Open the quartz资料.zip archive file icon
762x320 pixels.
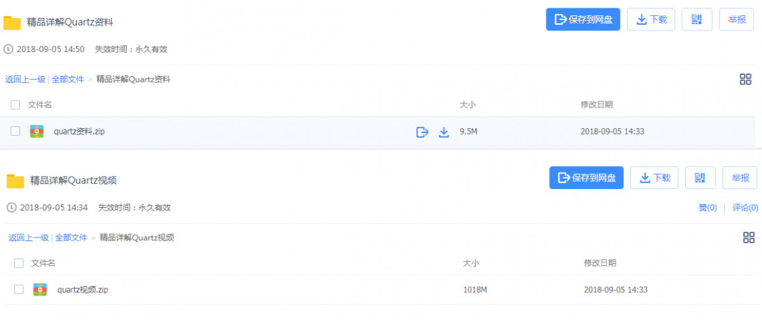(x=37, y=131)
